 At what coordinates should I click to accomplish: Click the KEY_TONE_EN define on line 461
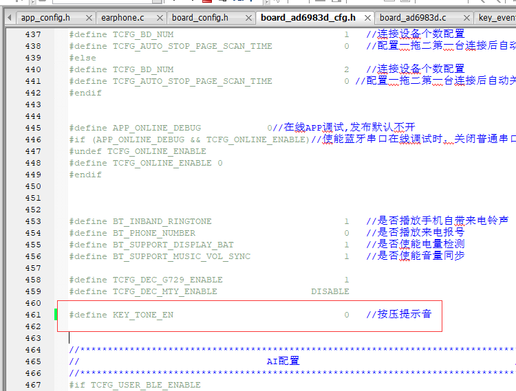click(121, 315)
